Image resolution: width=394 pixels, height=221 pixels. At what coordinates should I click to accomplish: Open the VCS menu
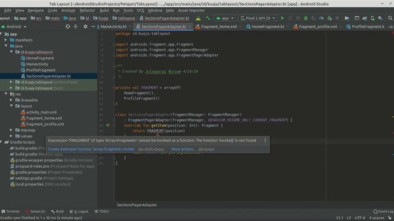coord(140,10)
